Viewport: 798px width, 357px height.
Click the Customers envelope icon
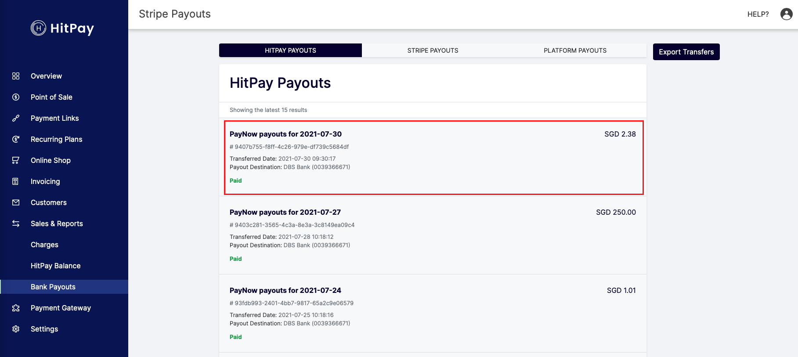click(16, 202)
